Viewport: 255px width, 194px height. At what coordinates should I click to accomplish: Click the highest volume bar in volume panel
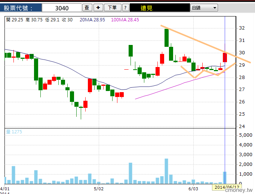coord(166,171)
